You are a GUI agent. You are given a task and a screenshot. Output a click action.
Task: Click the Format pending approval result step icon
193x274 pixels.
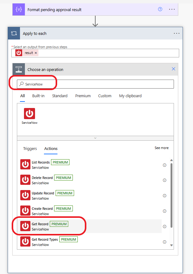point(19,10)
